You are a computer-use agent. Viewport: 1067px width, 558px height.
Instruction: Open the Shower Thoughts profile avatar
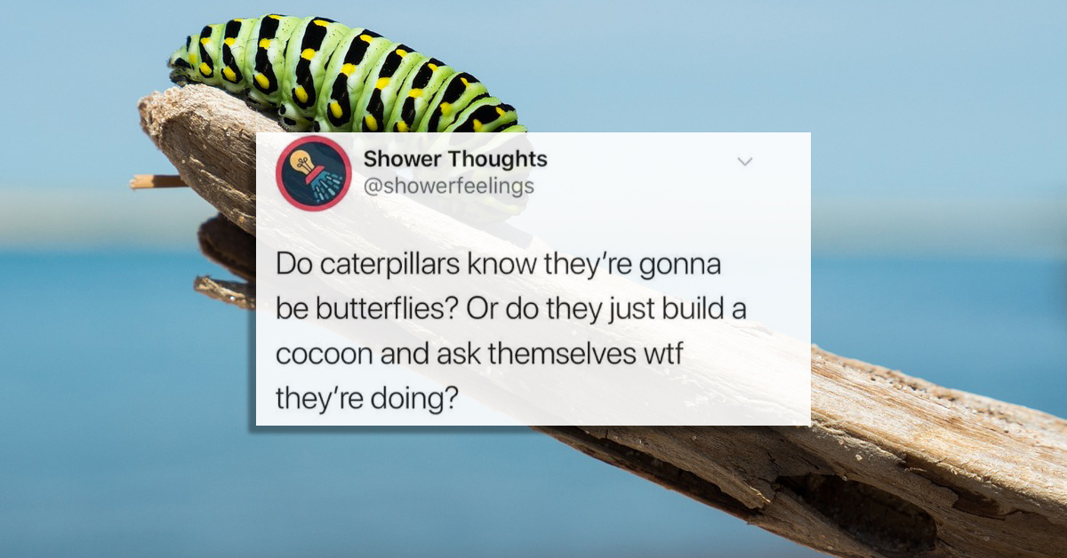pos(314,173)
